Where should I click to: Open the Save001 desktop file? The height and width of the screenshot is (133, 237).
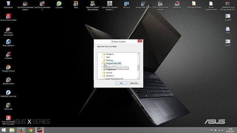[x=228, y=43]
